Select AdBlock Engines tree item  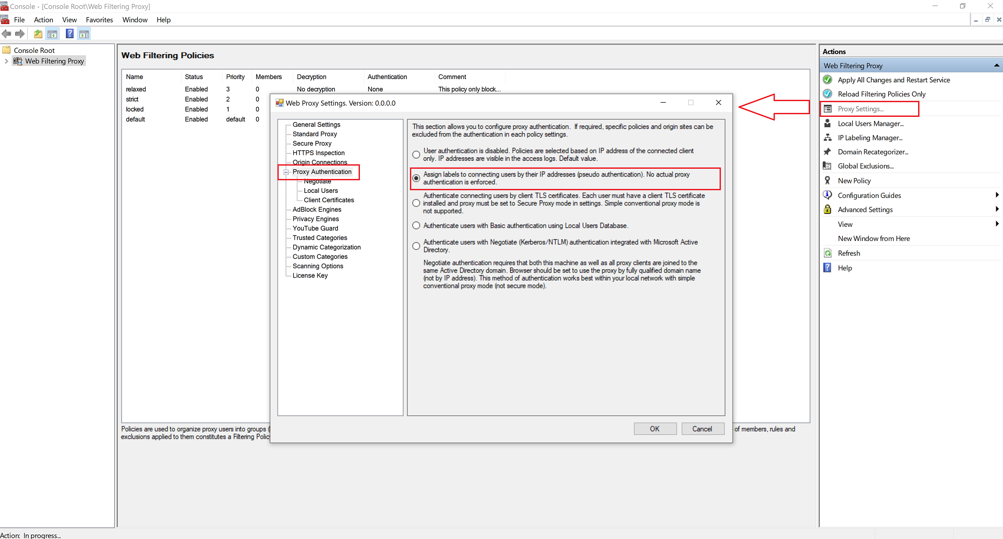[x=317, y=210]
